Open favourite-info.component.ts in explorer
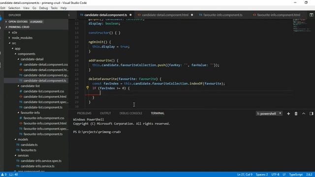The height and width of the screenshot is (177, 315). (43, 134)
